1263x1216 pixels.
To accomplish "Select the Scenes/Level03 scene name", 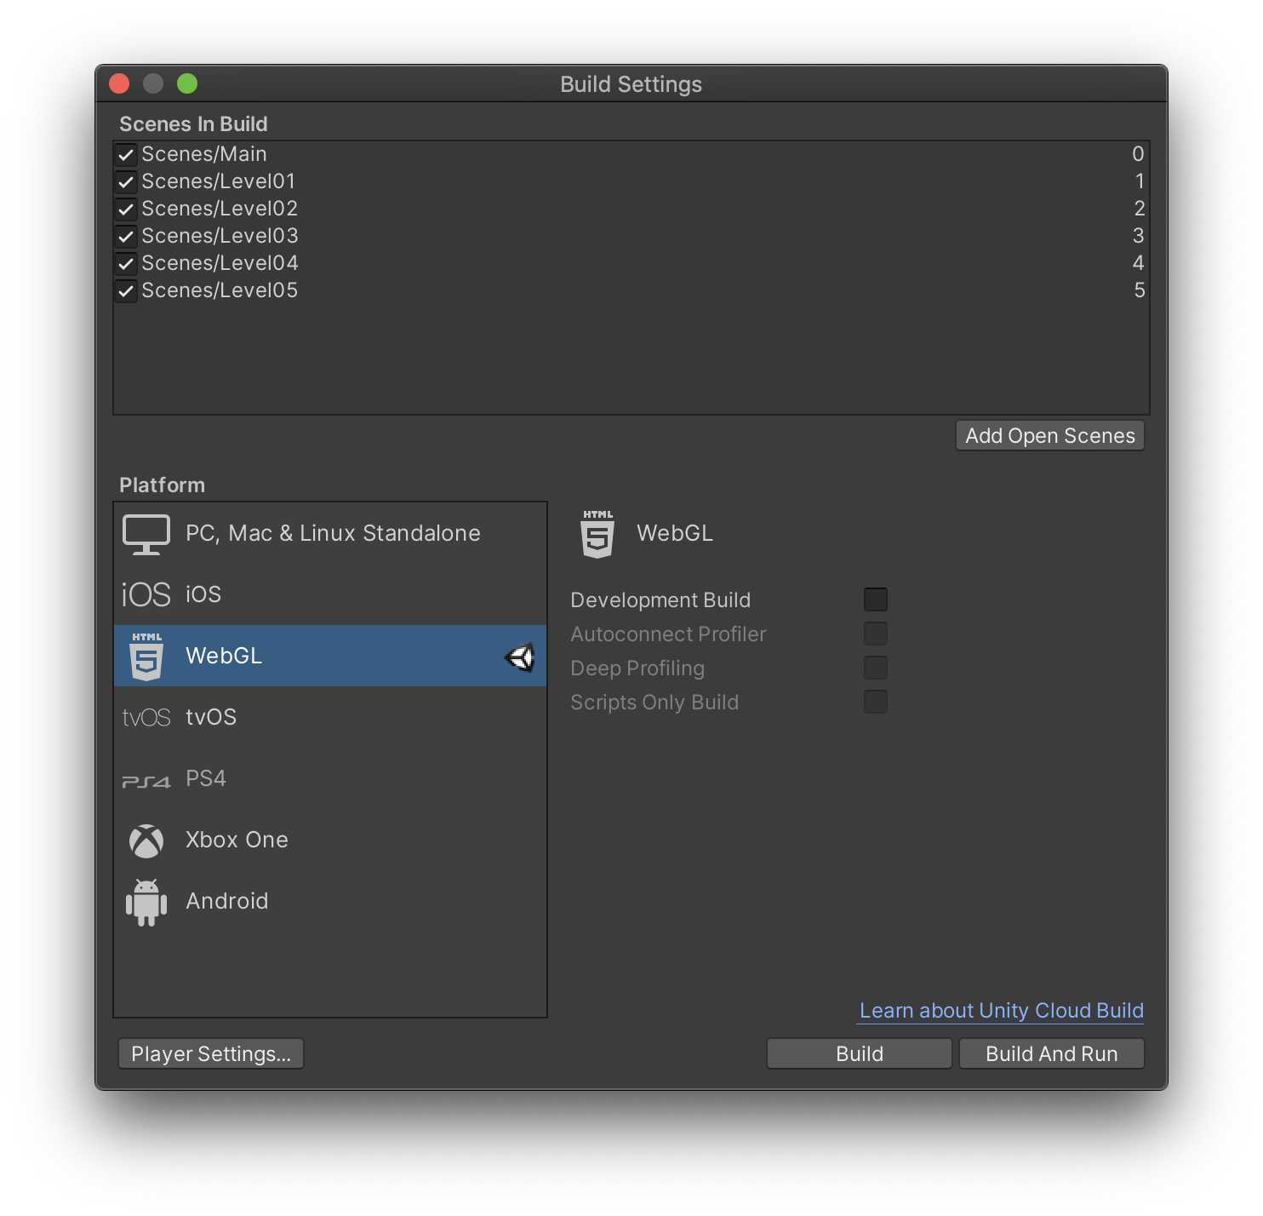I will (220, 236).
